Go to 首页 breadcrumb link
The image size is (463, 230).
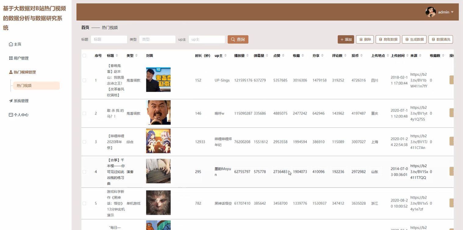tap(85, 27)
